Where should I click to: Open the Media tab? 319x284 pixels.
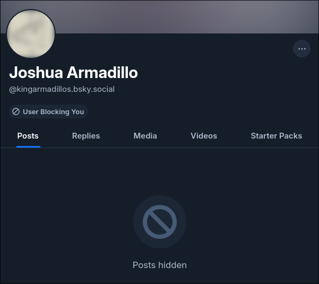pos(145,136)
